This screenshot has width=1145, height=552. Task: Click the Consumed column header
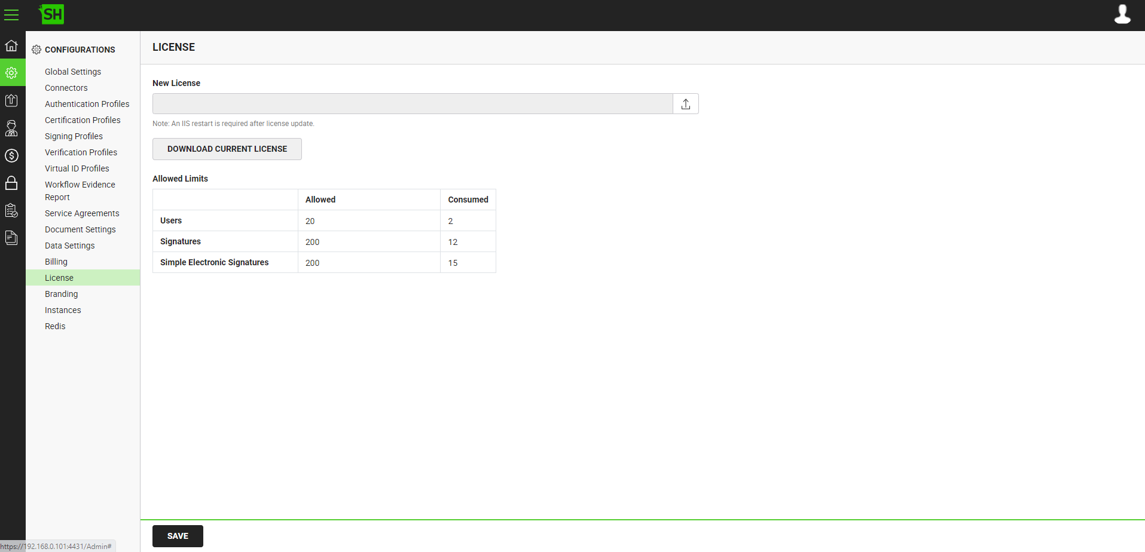pos(468,200)
